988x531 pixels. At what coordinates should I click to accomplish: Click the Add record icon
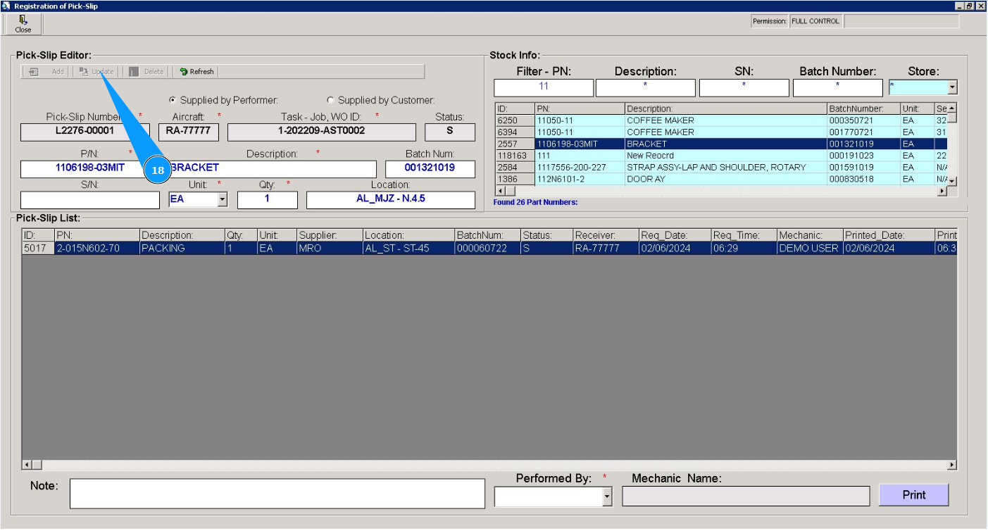tap(34, 72)
